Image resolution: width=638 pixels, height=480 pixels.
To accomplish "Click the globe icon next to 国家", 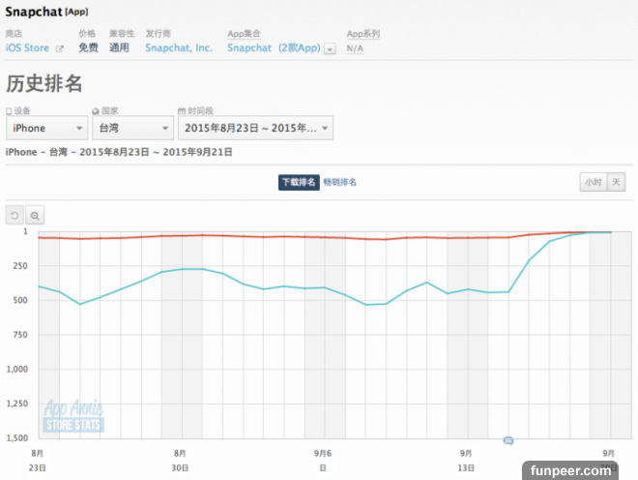I will click(94, 111).
